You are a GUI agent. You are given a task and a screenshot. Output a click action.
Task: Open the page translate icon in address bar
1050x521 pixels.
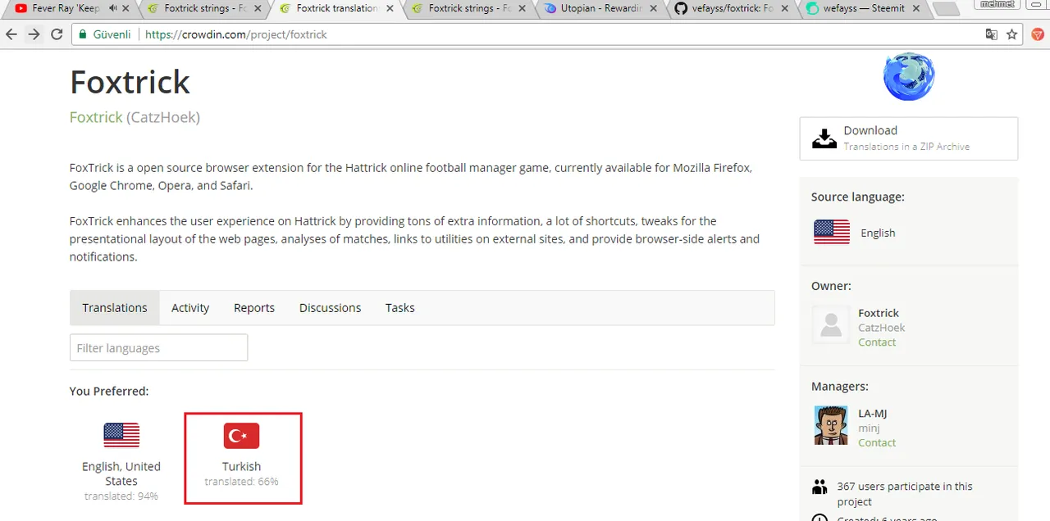tap(992, 34)
